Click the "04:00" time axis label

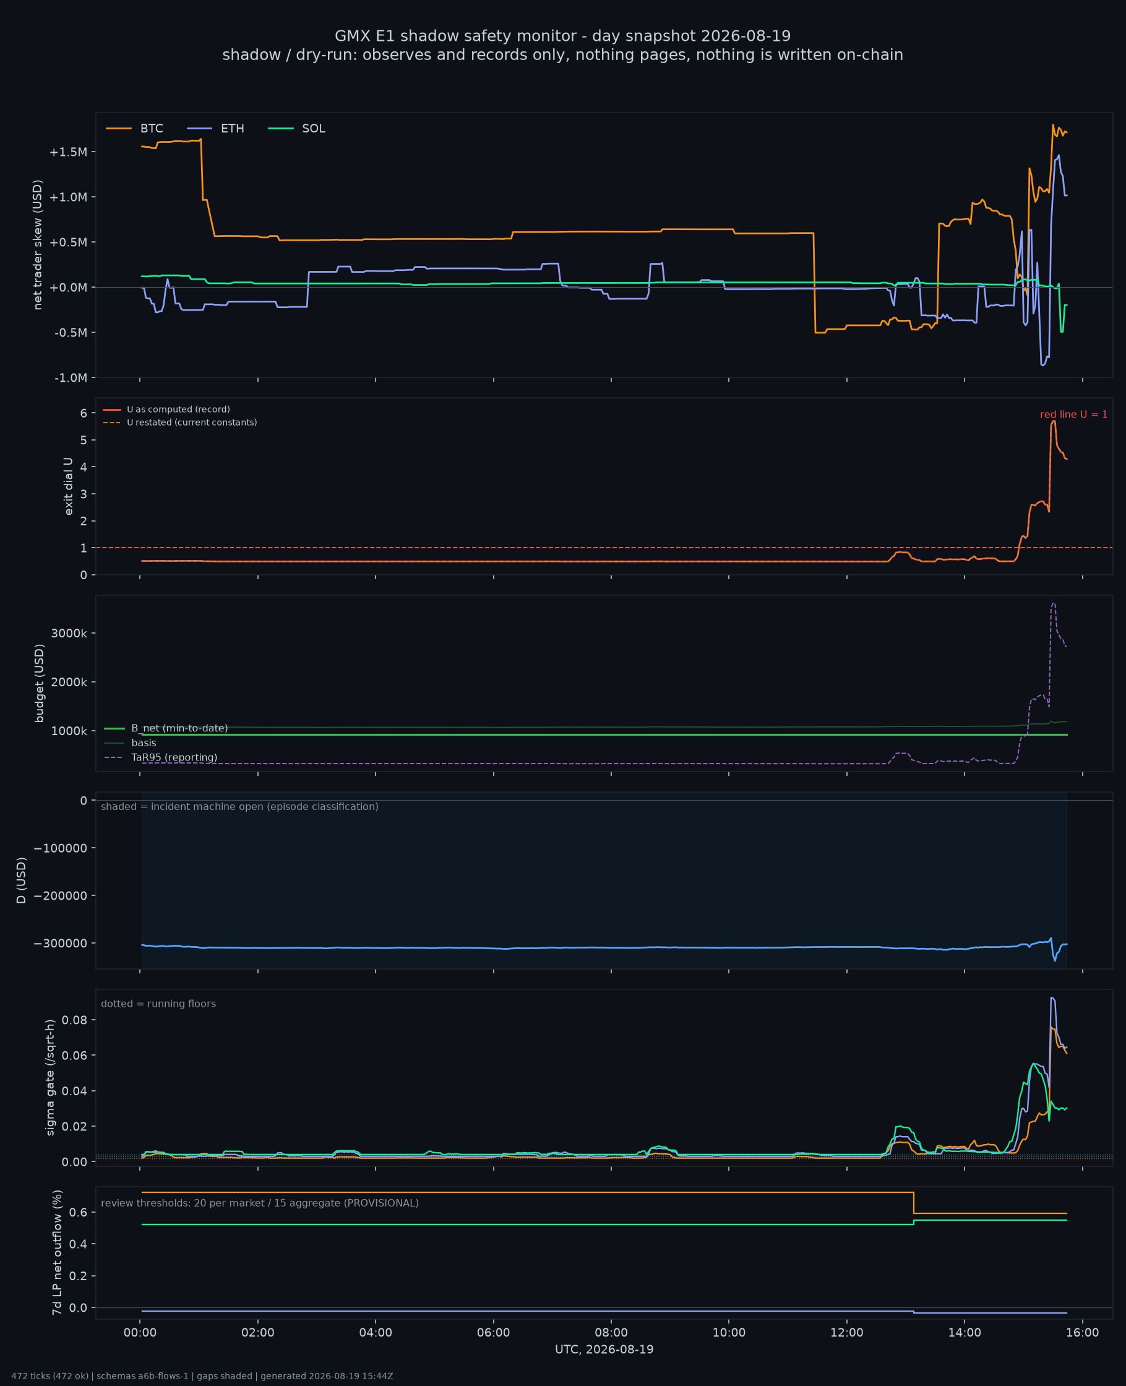[x=376, y=1333]
